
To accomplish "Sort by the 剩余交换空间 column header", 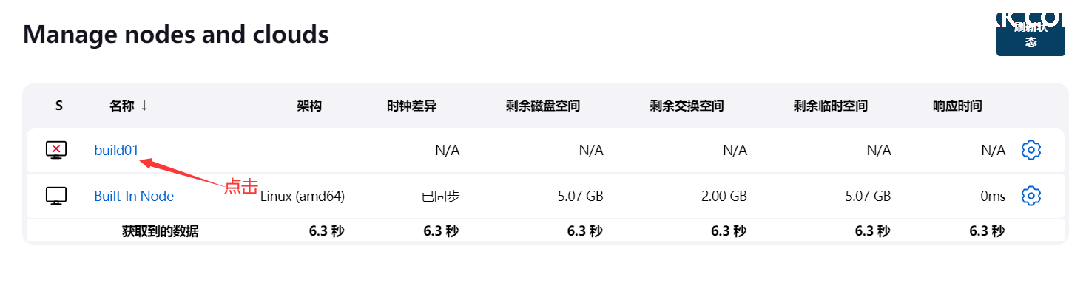I will point(687,106).
